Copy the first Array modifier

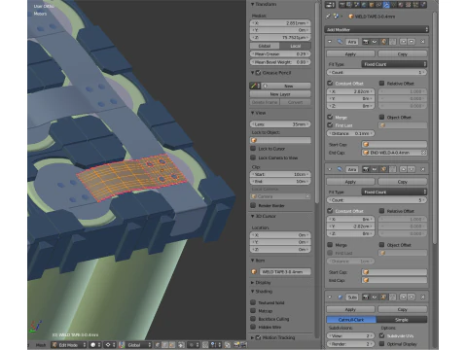pyautogui.click(x=403, y=53)
